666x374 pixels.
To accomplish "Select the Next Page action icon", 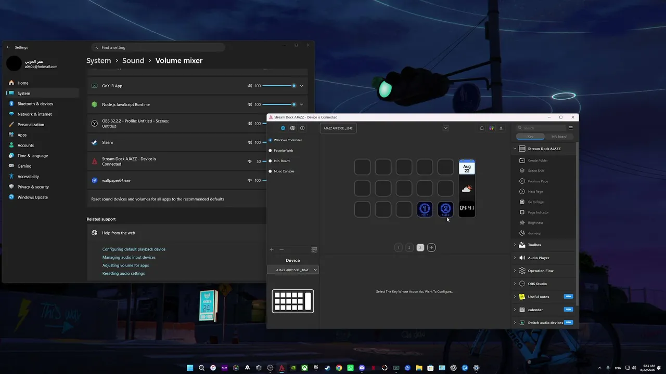I will point(522,192).
